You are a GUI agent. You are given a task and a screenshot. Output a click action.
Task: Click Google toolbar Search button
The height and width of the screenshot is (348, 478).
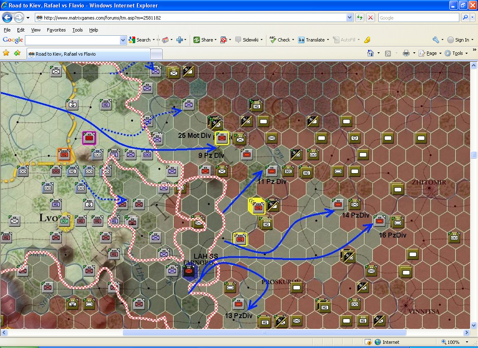click(140, 40)
